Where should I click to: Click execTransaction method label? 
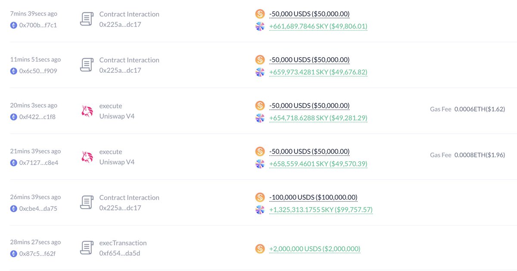(x=123, y=243)
